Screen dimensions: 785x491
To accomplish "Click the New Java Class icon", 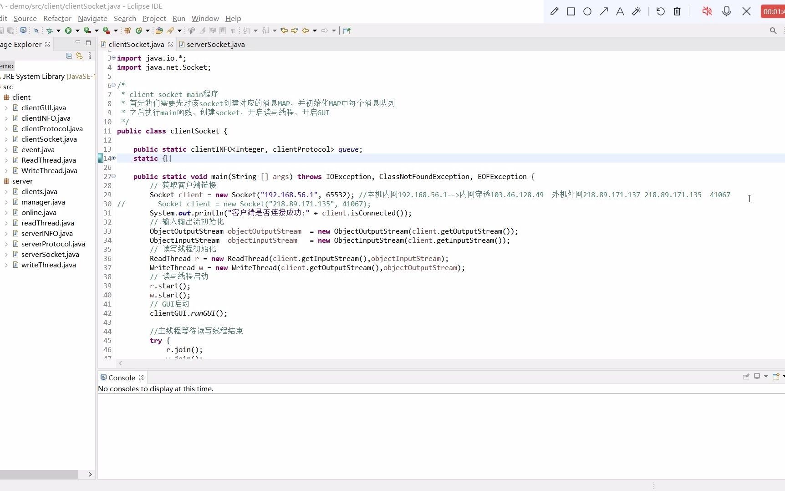I will [138, 31].
